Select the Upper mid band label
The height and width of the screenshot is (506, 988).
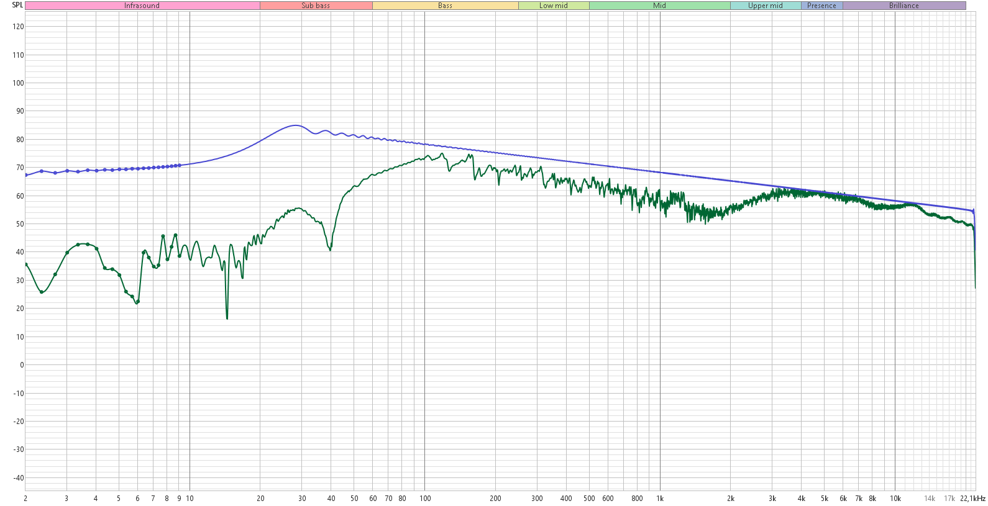[766, 6]
